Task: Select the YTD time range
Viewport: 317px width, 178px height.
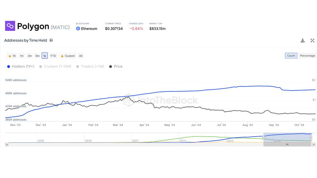Action: (53, 56)
